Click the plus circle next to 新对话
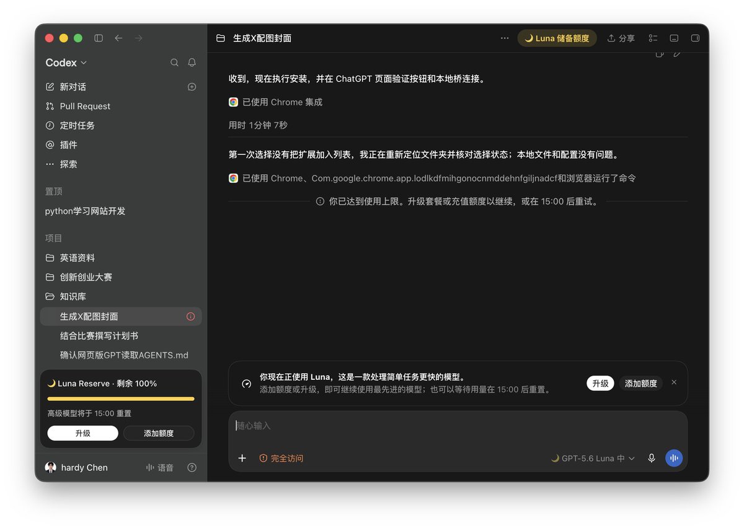 [192, 87]
